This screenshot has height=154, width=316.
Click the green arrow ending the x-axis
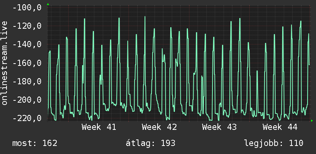pos(312,121)
